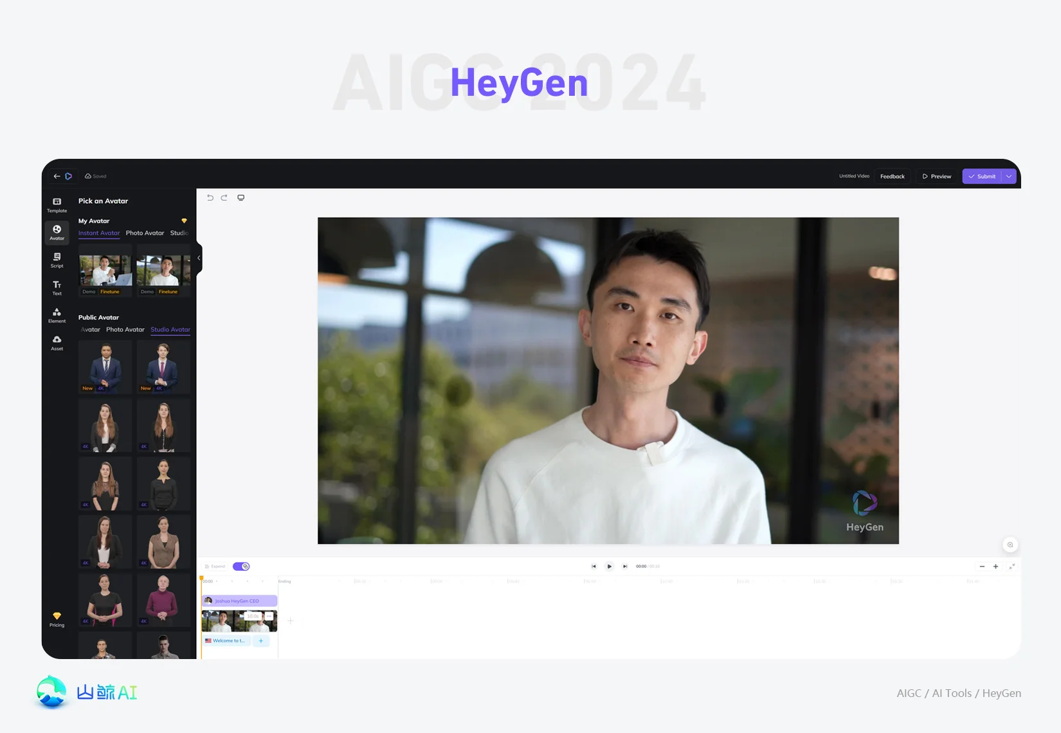Switch to Public Avatar's Avatar tab
The height and width of the screenshot is (733, 1061).
click(x=90, y=329)
